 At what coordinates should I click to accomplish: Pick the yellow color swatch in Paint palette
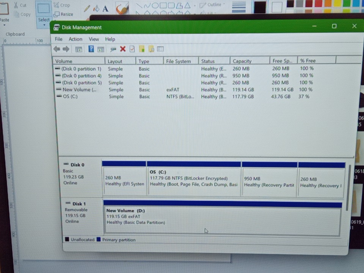pos(337,3)
